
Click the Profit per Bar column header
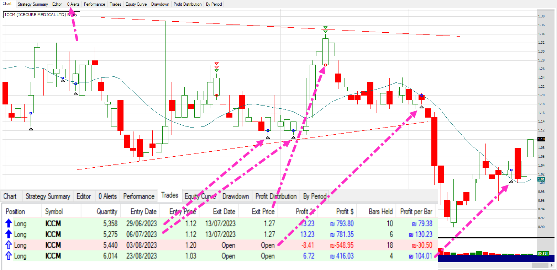click(x=416, y=212)
